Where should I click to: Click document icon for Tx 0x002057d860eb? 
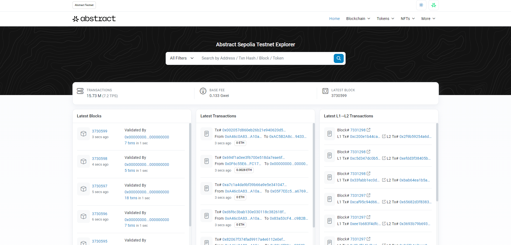pyautogui.click(x=207, y=134)
